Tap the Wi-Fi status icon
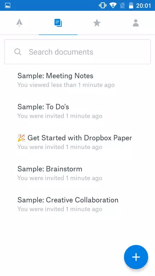 [x=113, y=6]
